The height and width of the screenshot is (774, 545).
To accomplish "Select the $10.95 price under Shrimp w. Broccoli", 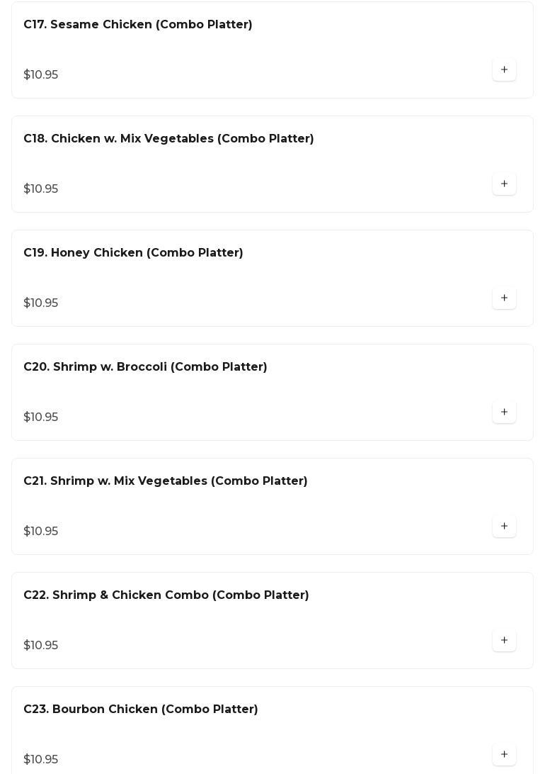I will pyautogui.click(x=41, y=417).
